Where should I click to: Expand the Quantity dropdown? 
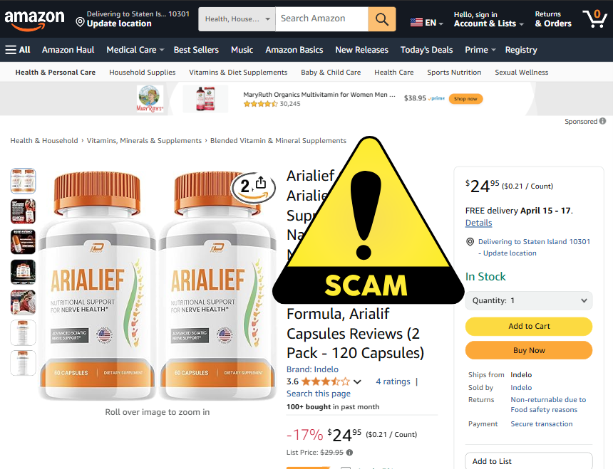[x=529, y=300]
